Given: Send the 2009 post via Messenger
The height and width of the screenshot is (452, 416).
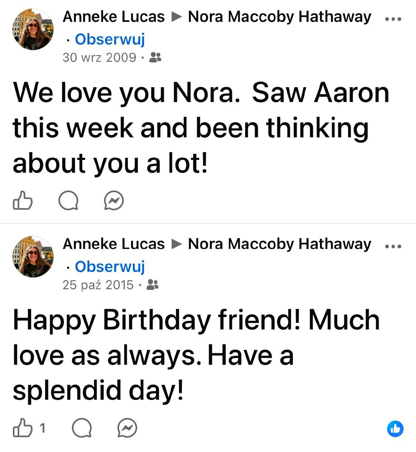Looking at the screenshot, I should [114, 201].
